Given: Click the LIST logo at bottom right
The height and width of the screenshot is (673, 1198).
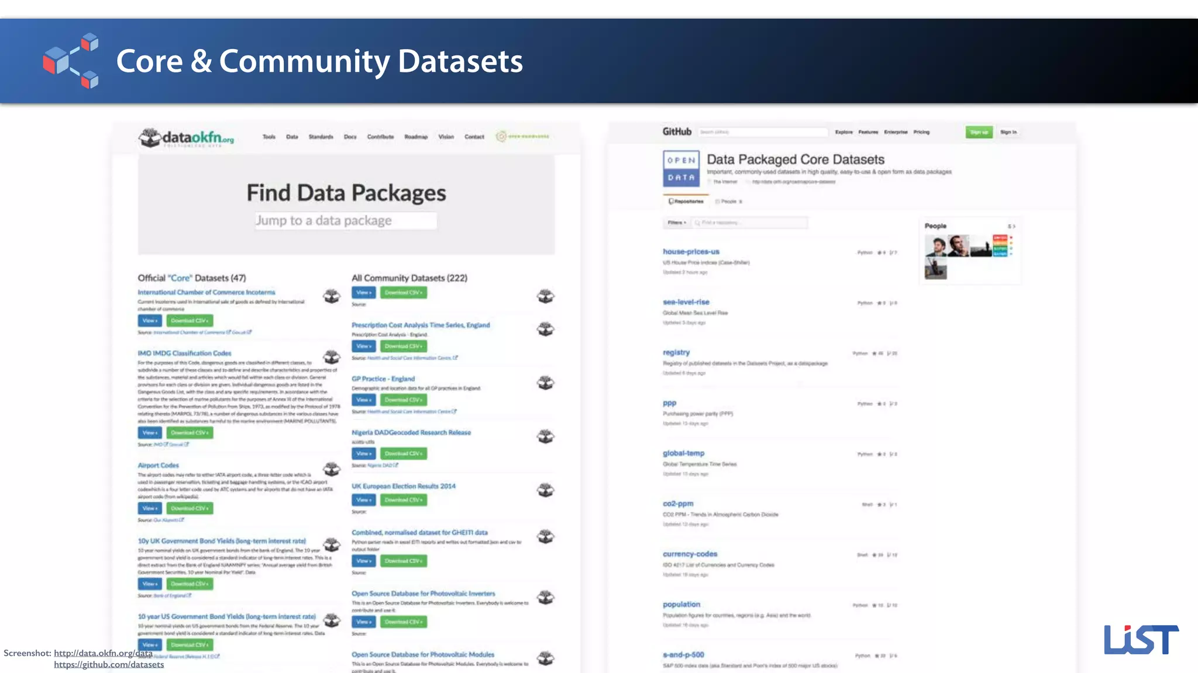Looking at the screenshot, I should pyautogui.click(x=1141, y=640).
